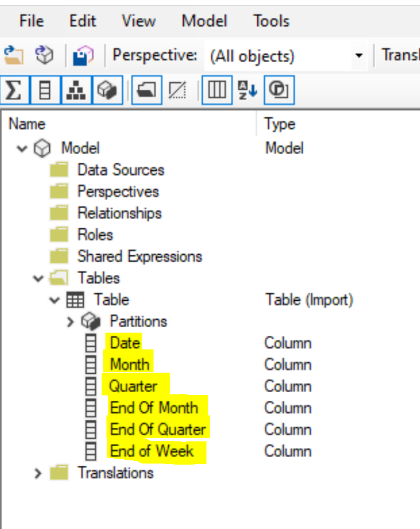The image size is (420, 529).
Task: Click the Roles folder icon
Action: click(x=59, y=234)
